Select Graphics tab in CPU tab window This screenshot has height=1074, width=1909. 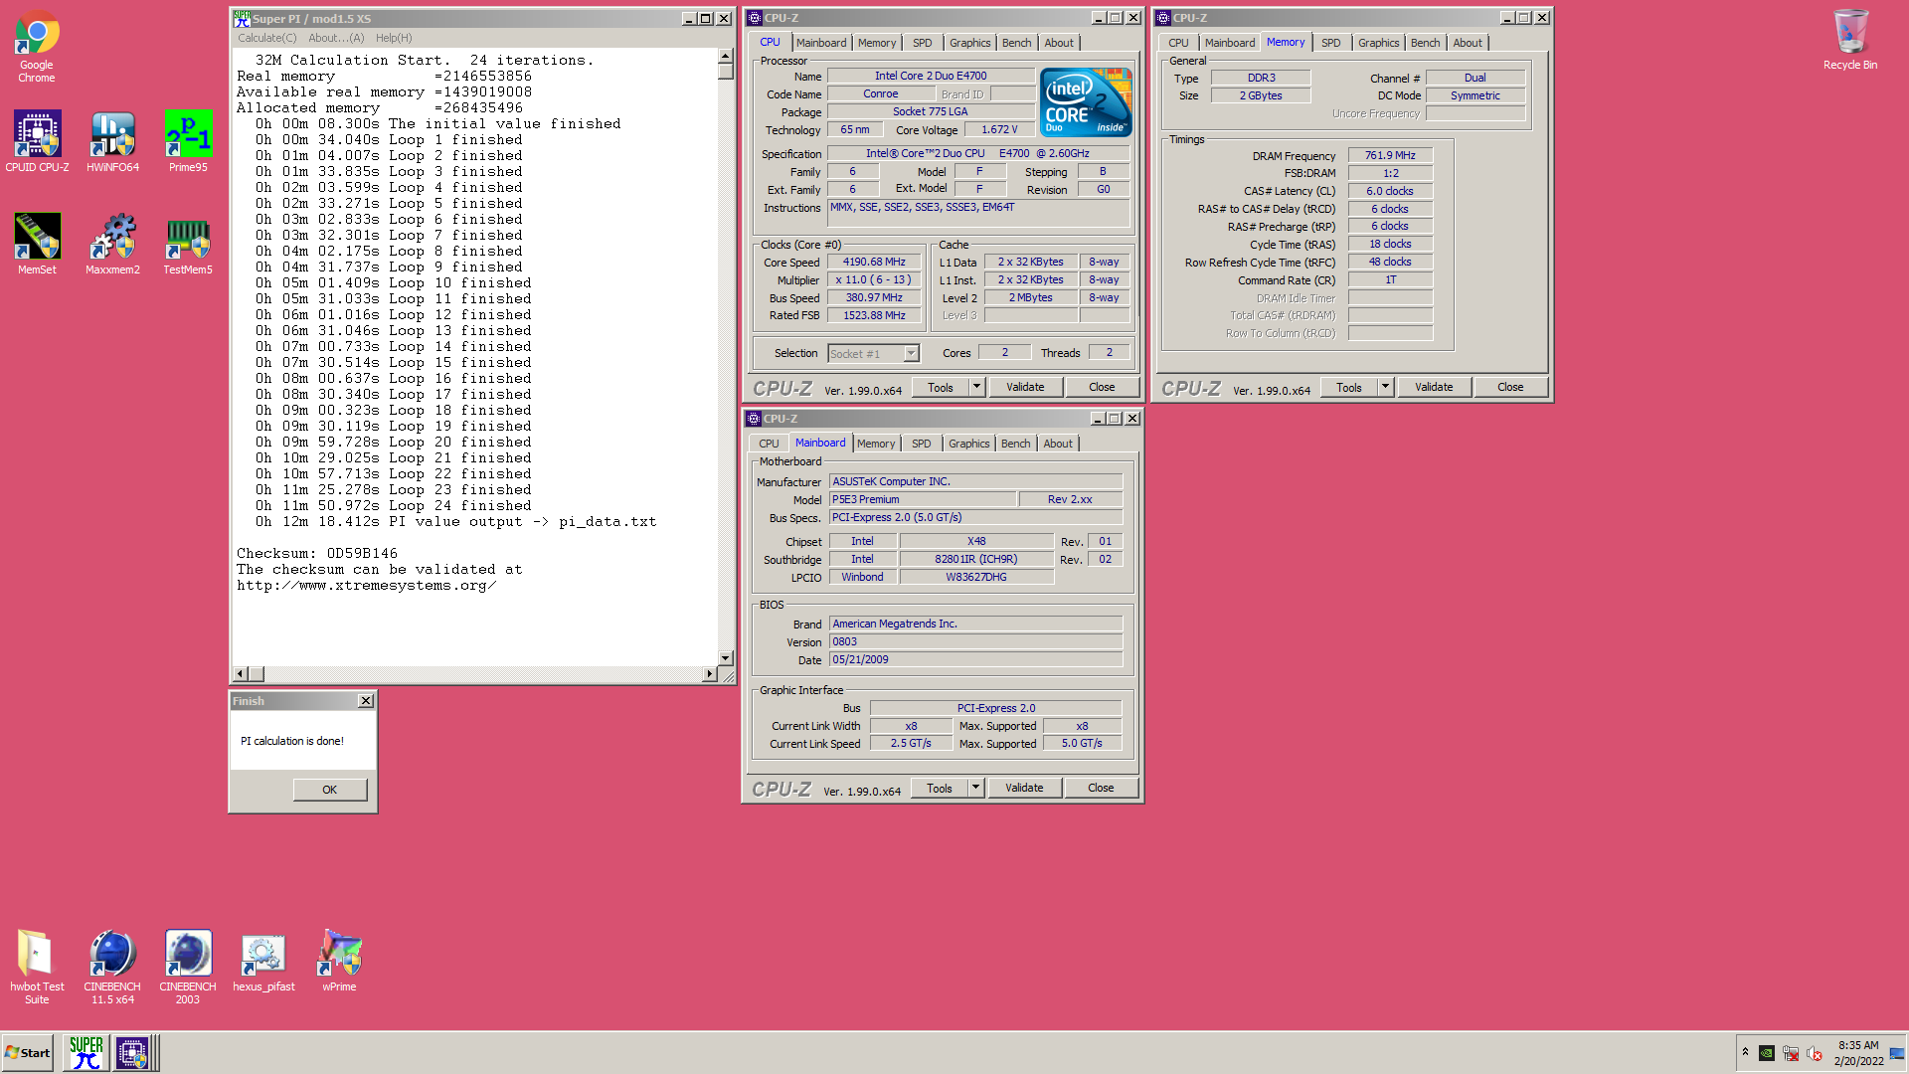[969, 43]
